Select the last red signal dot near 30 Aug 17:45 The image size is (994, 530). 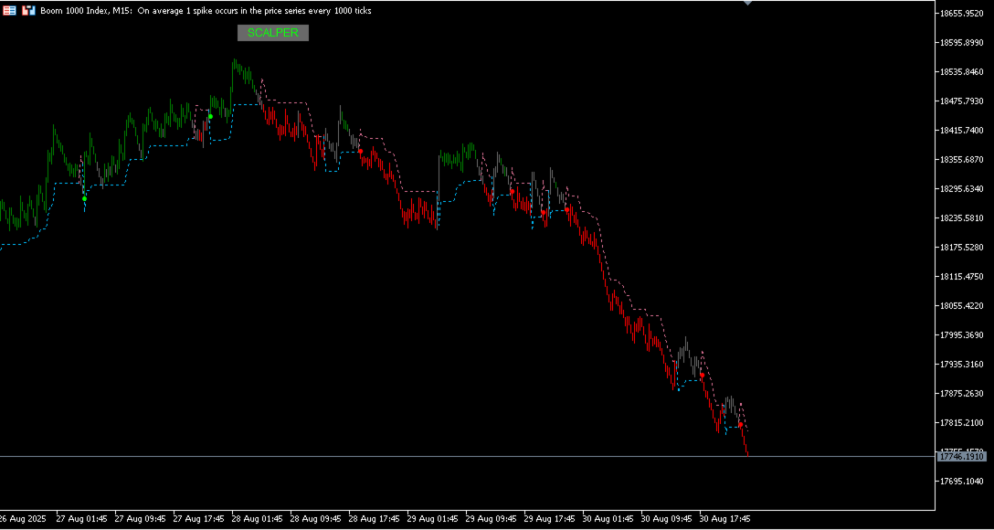click(740, 425)
